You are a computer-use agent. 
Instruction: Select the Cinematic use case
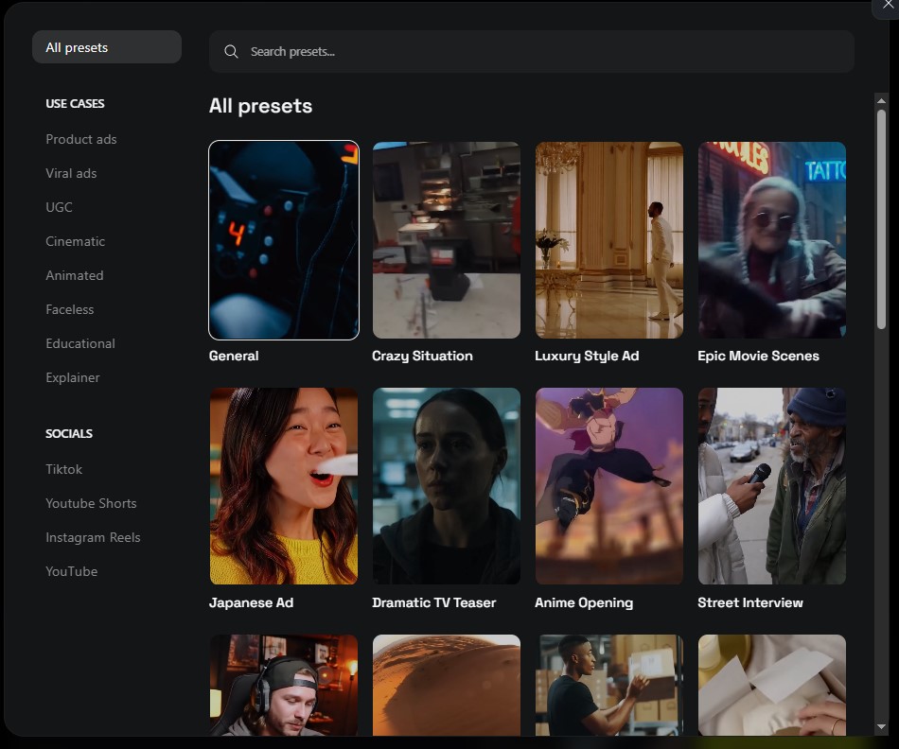pyautogui.click(x=75, y=241)
